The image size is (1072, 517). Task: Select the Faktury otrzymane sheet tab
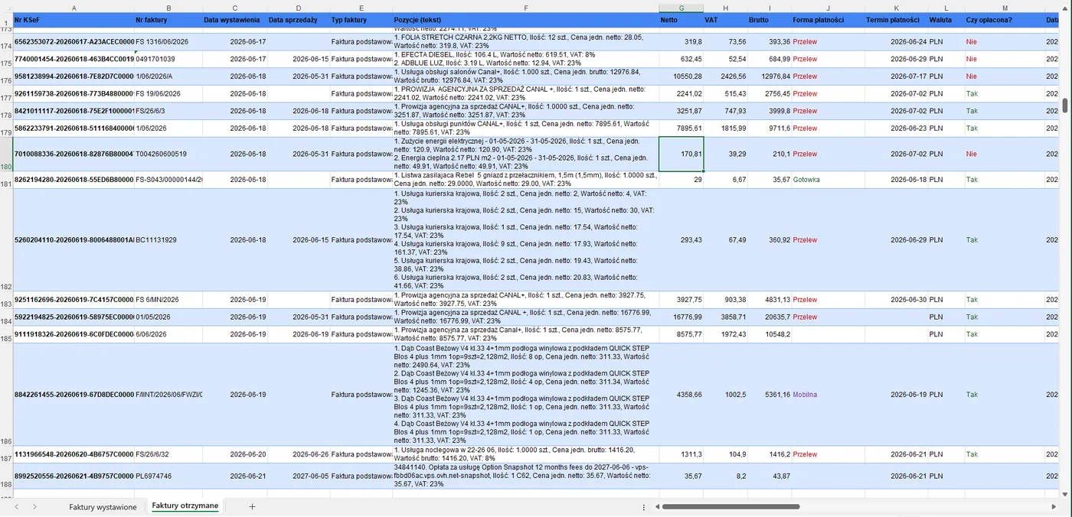(185, 506)
